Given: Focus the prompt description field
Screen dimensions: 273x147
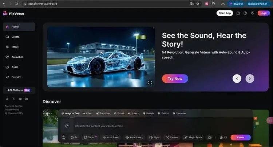Looking at the screenshot, I should tap(162, 126).
